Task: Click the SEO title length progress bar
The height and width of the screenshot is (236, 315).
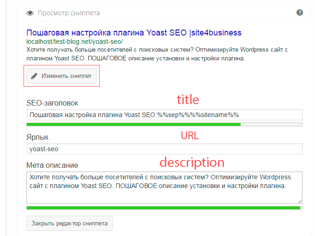Action: pyautogui.click(x=164, y=124)
